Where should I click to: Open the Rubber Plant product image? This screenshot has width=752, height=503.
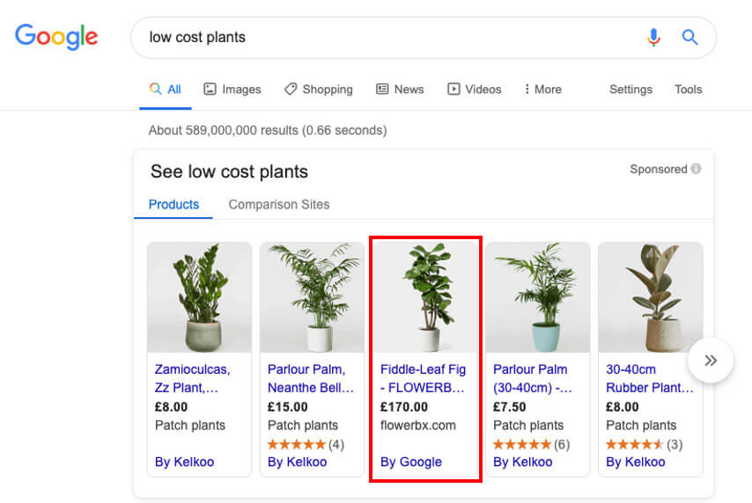pos(651,297)
